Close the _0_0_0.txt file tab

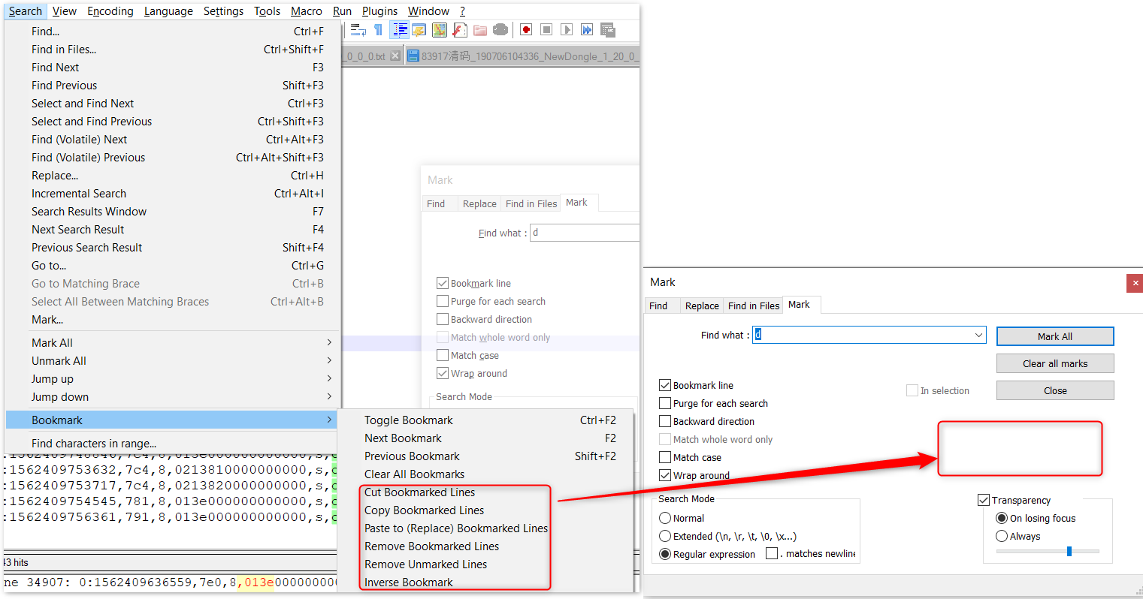pyautogui.click(x=395, y=56)
